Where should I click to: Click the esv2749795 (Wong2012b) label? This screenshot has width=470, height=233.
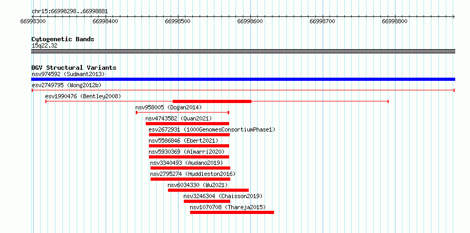coord(67,85)
